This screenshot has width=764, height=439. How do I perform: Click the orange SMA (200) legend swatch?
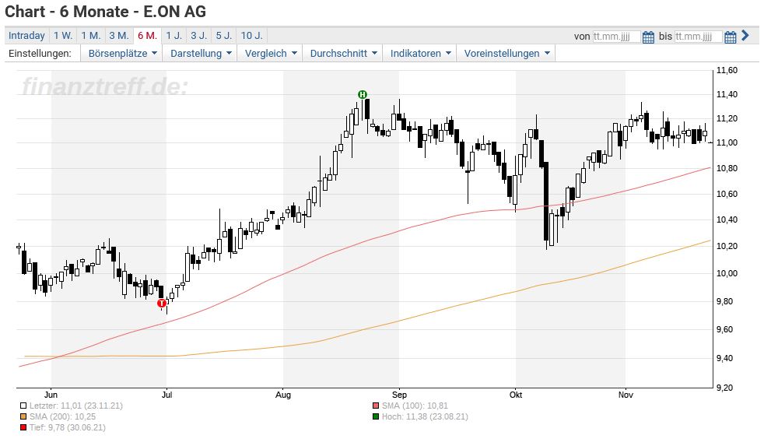pyautogui.click(x=23, y=416)
